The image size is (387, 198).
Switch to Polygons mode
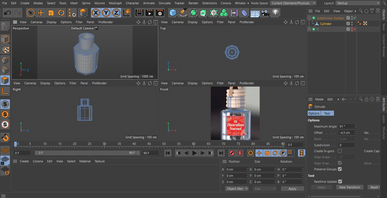pyautogui.click(x=5, y=80)
